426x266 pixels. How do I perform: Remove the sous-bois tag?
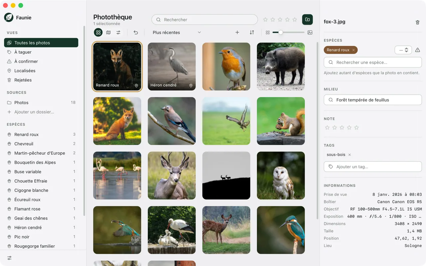349,155
